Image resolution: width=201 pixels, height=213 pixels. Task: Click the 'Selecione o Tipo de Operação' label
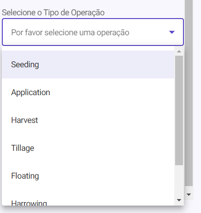(x=53, y=13)
